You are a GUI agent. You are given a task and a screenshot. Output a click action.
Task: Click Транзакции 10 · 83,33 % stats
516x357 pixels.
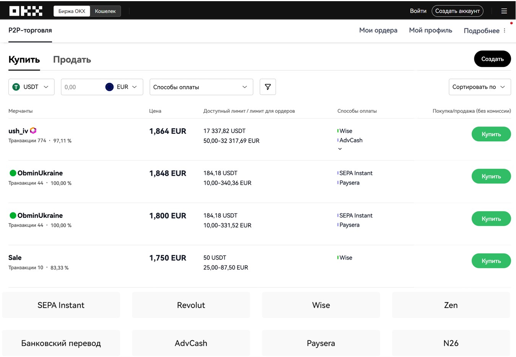point(38,268)
